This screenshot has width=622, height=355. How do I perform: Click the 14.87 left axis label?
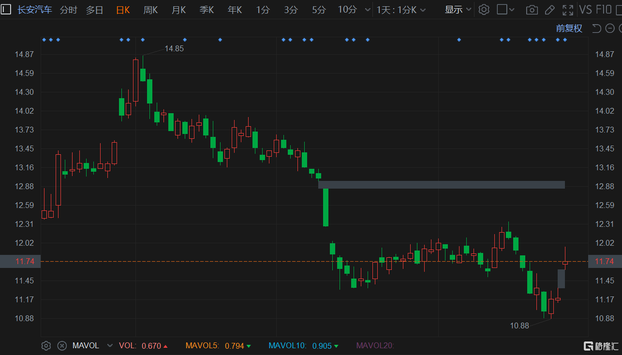(24, 54)
